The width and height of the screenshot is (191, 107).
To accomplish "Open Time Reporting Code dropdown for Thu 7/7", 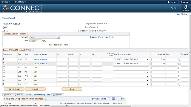I will (x=131, y=64).
